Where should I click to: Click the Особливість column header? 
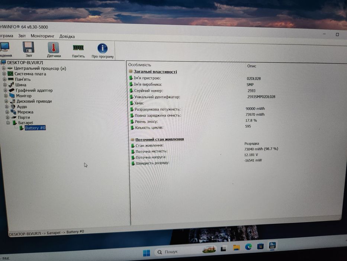click(139, 65)
